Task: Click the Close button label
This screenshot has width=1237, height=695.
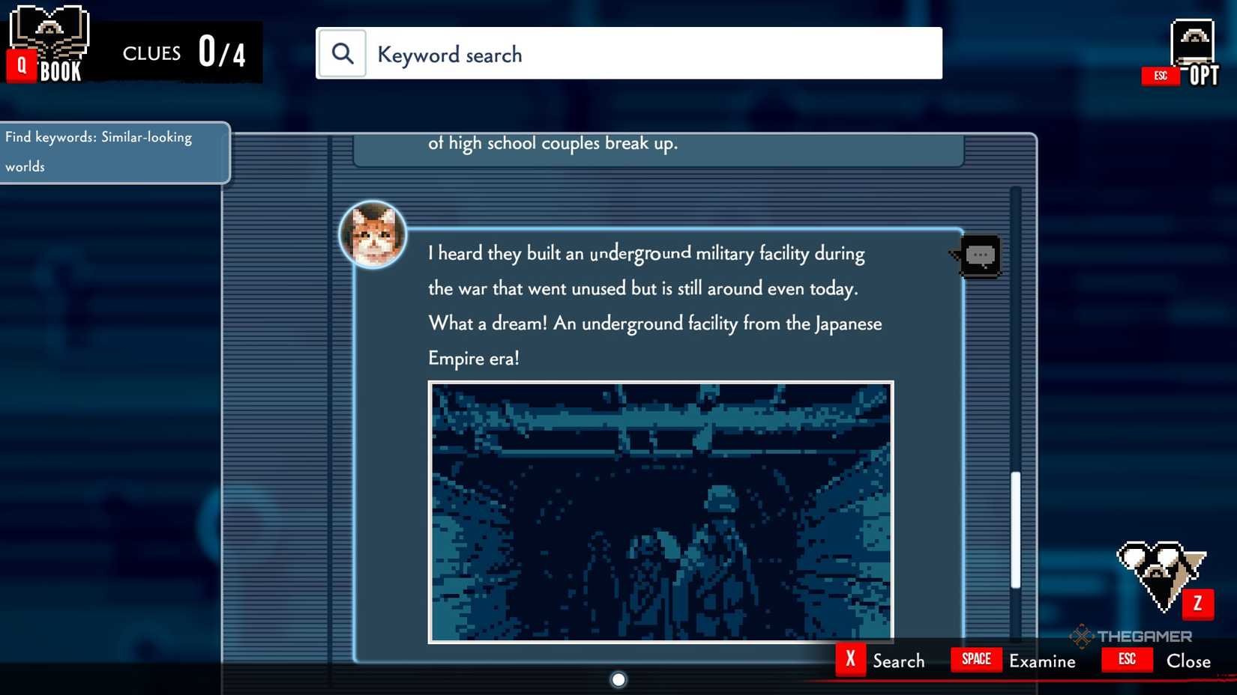Action: coord(1188,661)
